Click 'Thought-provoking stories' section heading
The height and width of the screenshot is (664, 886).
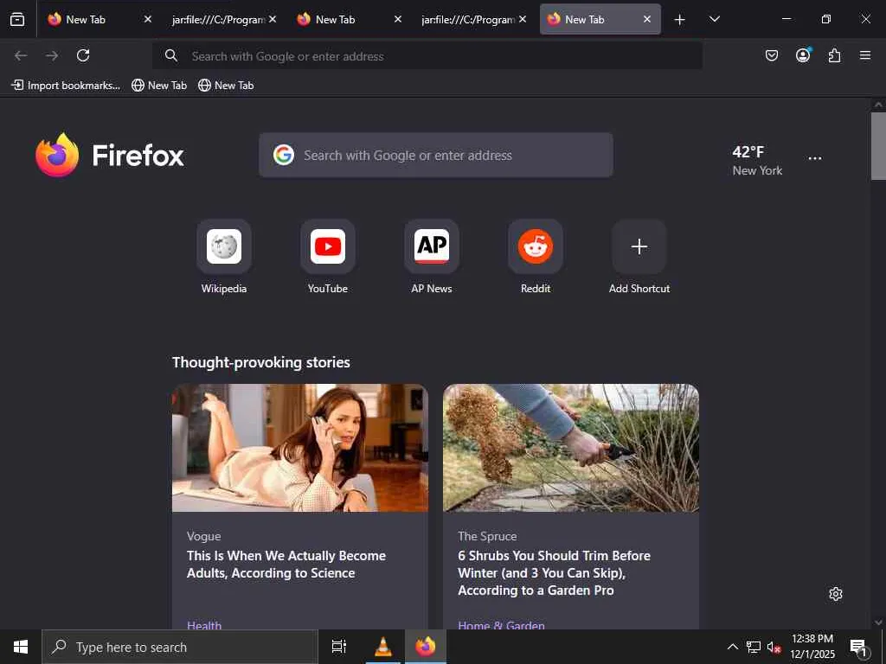(261, 362)
